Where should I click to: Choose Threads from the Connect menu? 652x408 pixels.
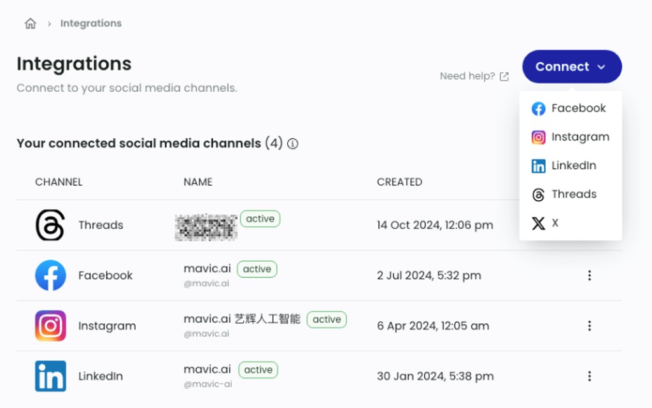point(570,194)
